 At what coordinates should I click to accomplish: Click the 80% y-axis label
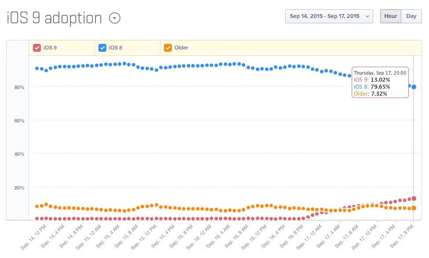[19, 87]
